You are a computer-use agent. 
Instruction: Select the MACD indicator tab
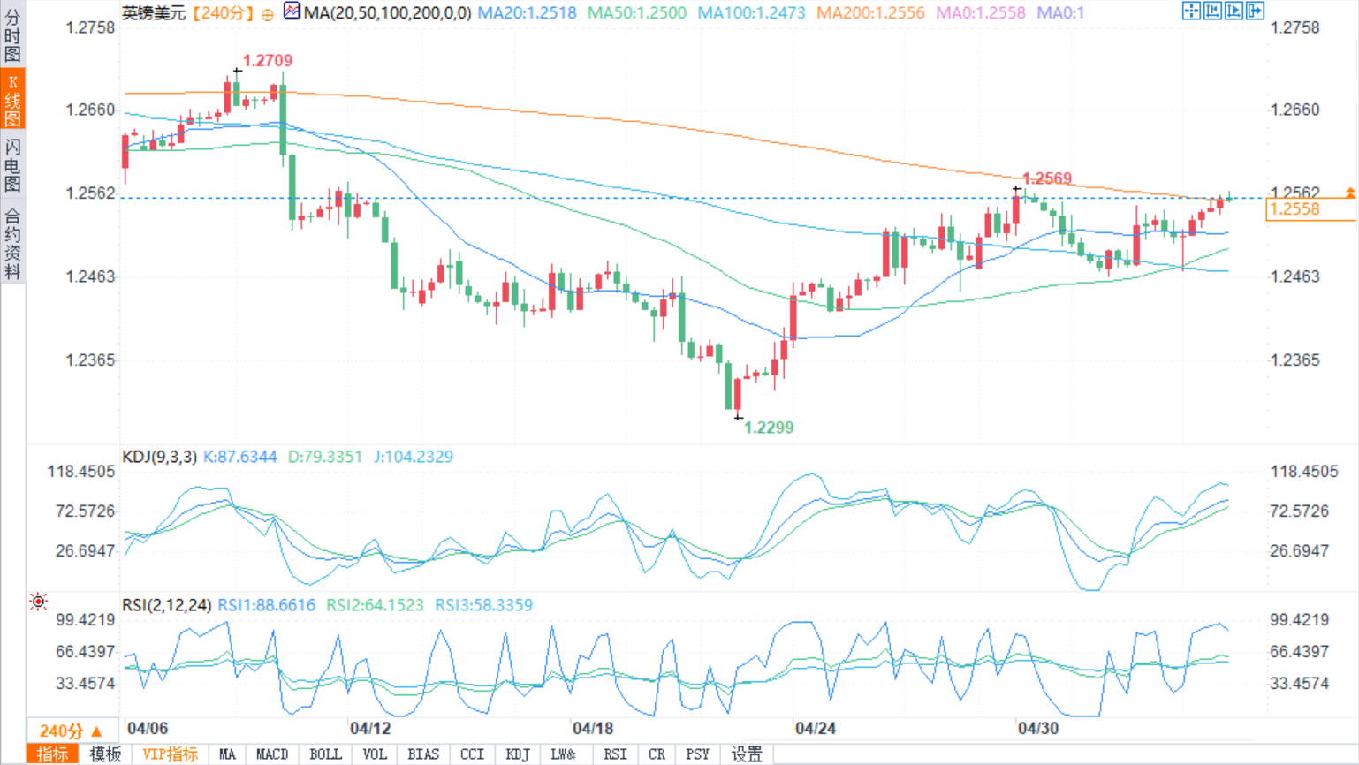[272, 754]
